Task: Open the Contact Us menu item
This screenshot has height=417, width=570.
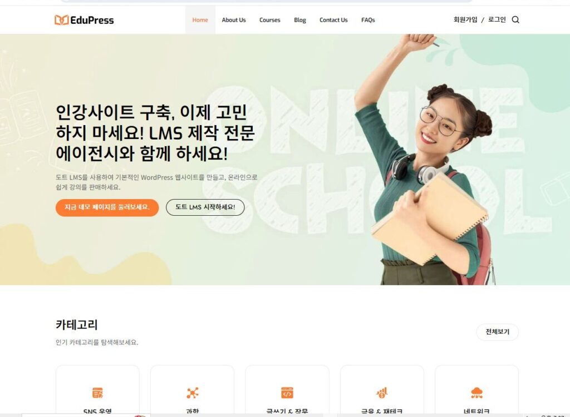Action: [x=333, y=20]
